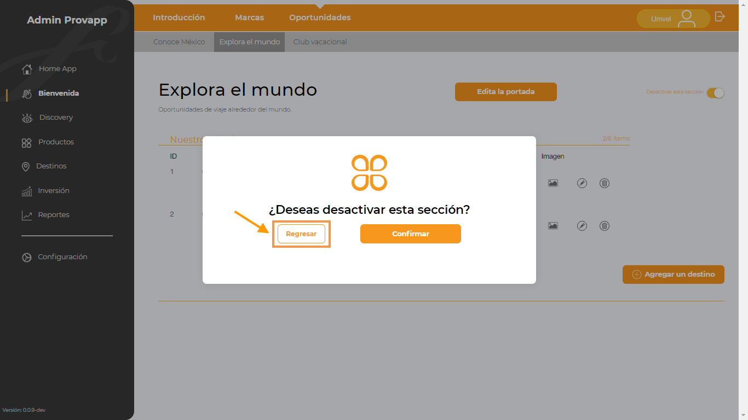Click the Admin Provapp title
Screen dimensions: 748x420
coord(67,21)
